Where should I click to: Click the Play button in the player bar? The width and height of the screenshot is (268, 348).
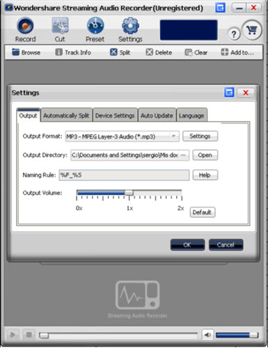pos(13,335)
